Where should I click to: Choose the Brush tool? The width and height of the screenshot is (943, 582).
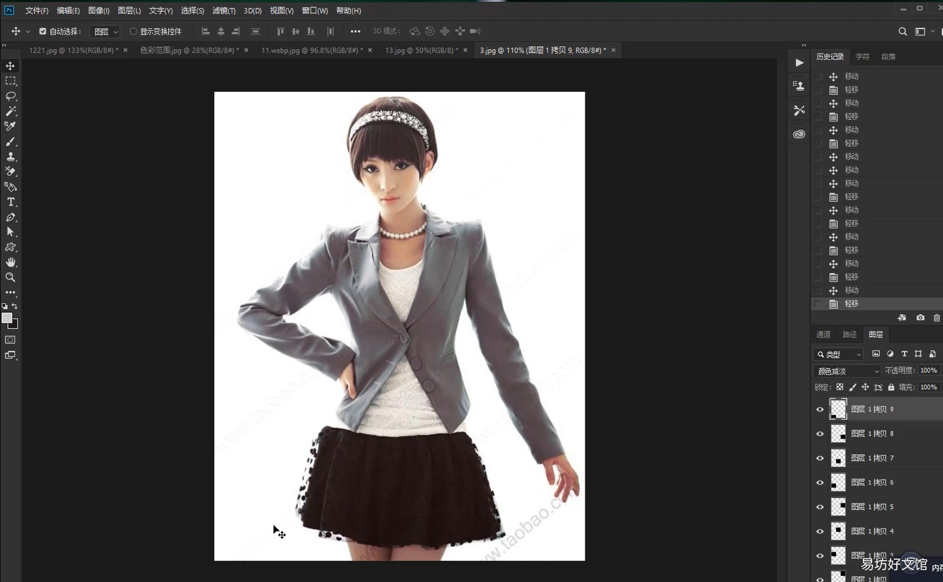(11, 141)
